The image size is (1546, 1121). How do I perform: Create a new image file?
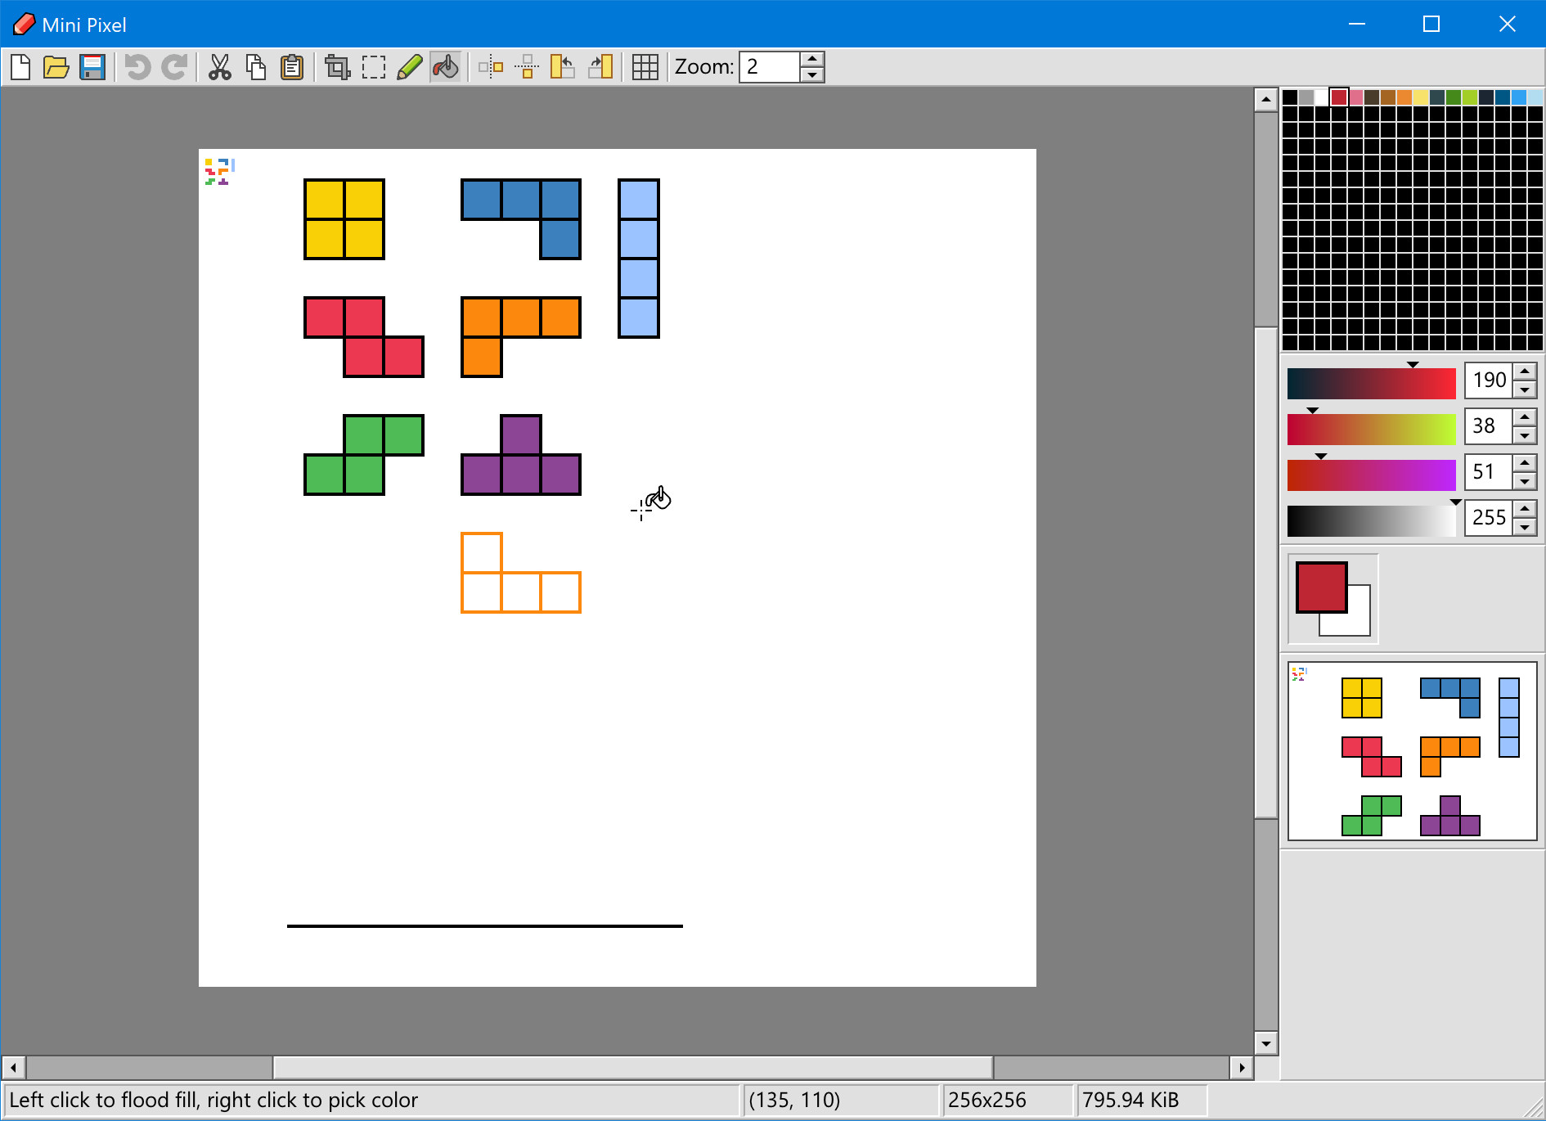[20, 67]
